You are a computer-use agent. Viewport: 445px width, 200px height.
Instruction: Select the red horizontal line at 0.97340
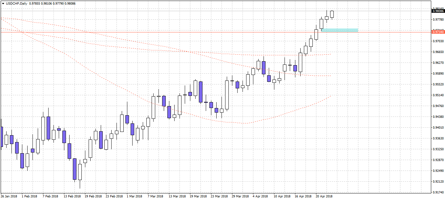click(x=216, y=32)
